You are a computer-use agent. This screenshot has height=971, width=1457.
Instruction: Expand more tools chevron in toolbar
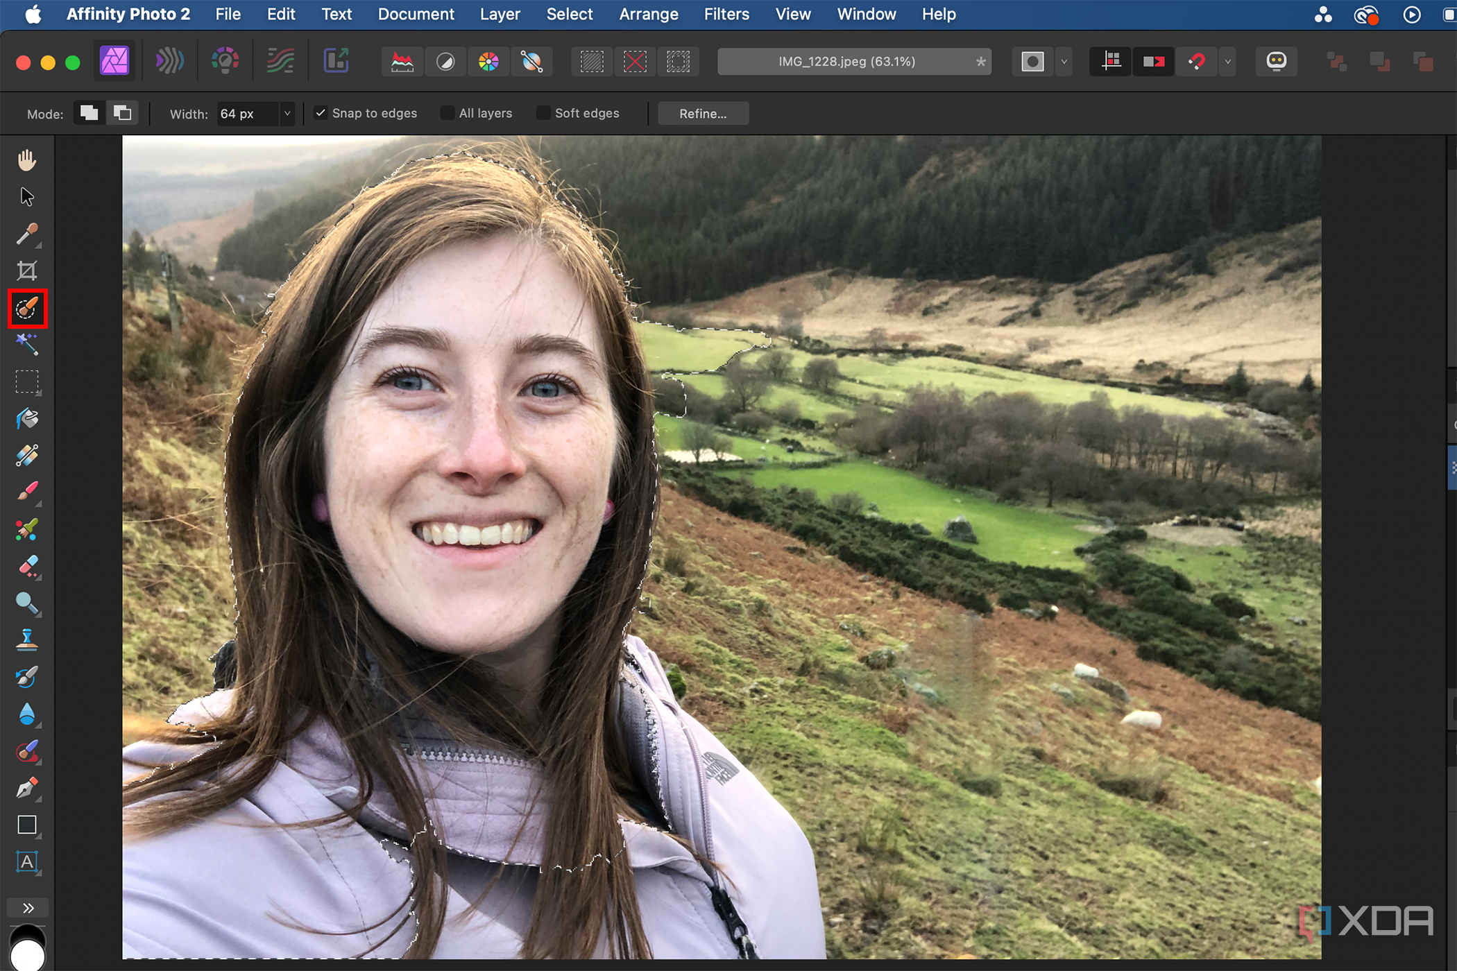(x=28, y=908)
